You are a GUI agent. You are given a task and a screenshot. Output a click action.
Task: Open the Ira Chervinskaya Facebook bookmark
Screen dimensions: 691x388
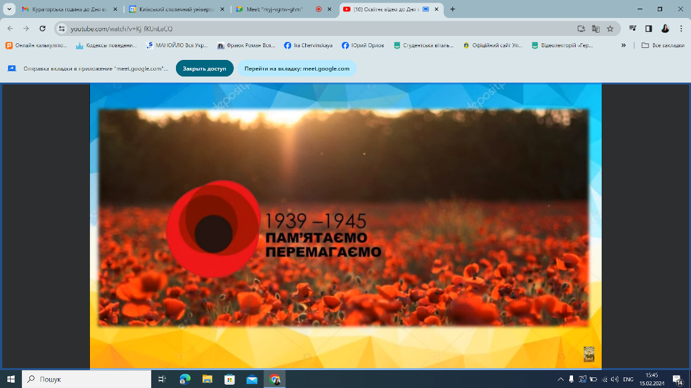click(308, 45)
